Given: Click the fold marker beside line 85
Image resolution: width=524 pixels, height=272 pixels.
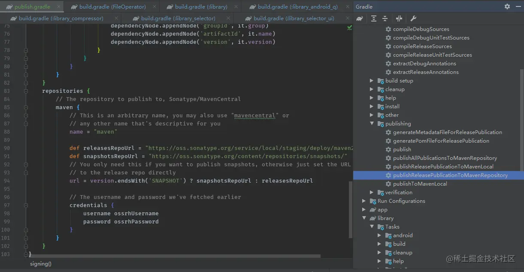Looking at the screenshot, I should [26, 107].
